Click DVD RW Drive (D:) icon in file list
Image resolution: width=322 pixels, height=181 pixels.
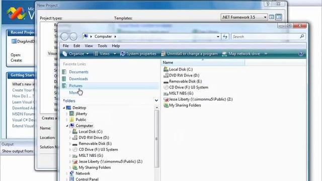(166, 75)
